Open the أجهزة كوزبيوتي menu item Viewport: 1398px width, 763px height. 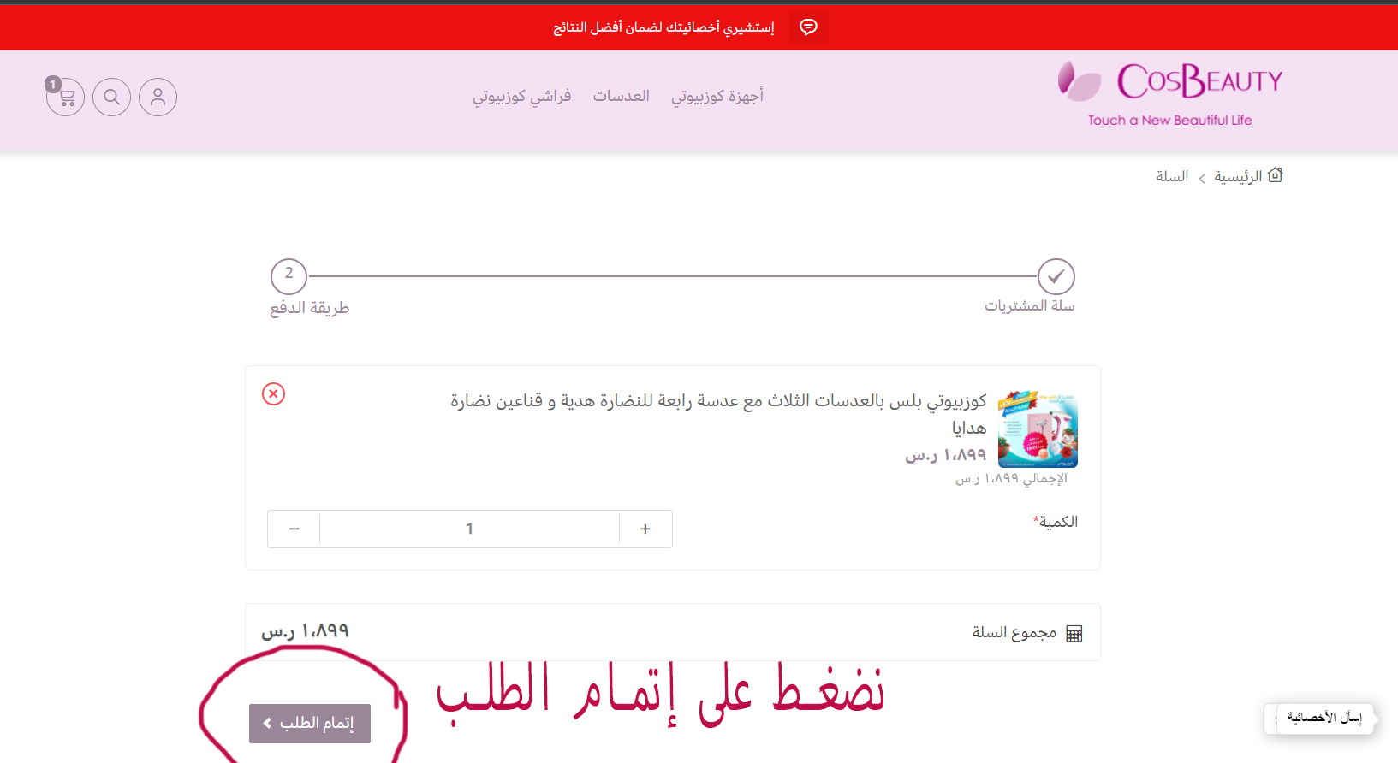[x=717, y=96]
